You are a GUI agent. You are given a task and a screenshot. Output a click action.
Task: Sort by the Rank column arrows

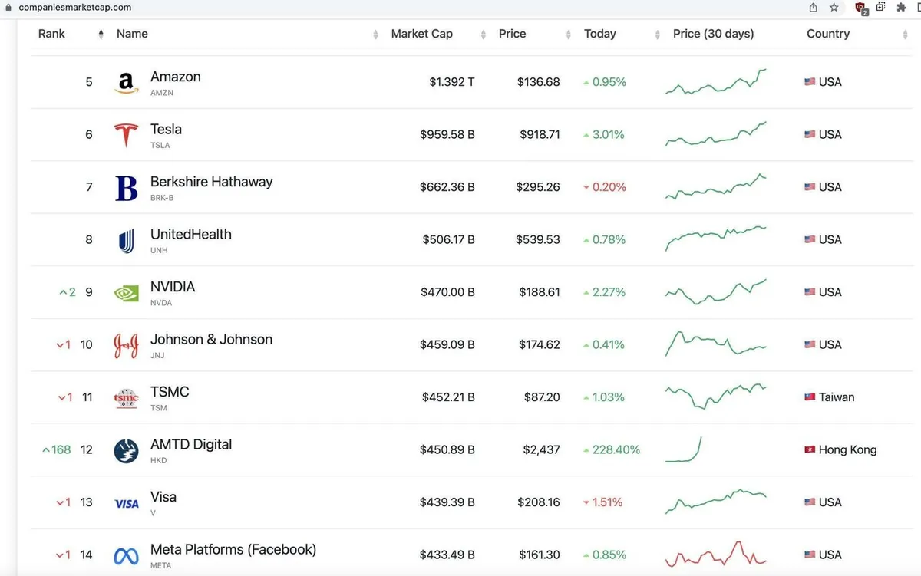pos(101,34)
